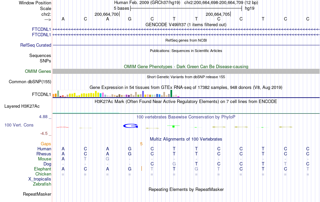Click the X_tropicalis alignment row label

tap(40, 179)
